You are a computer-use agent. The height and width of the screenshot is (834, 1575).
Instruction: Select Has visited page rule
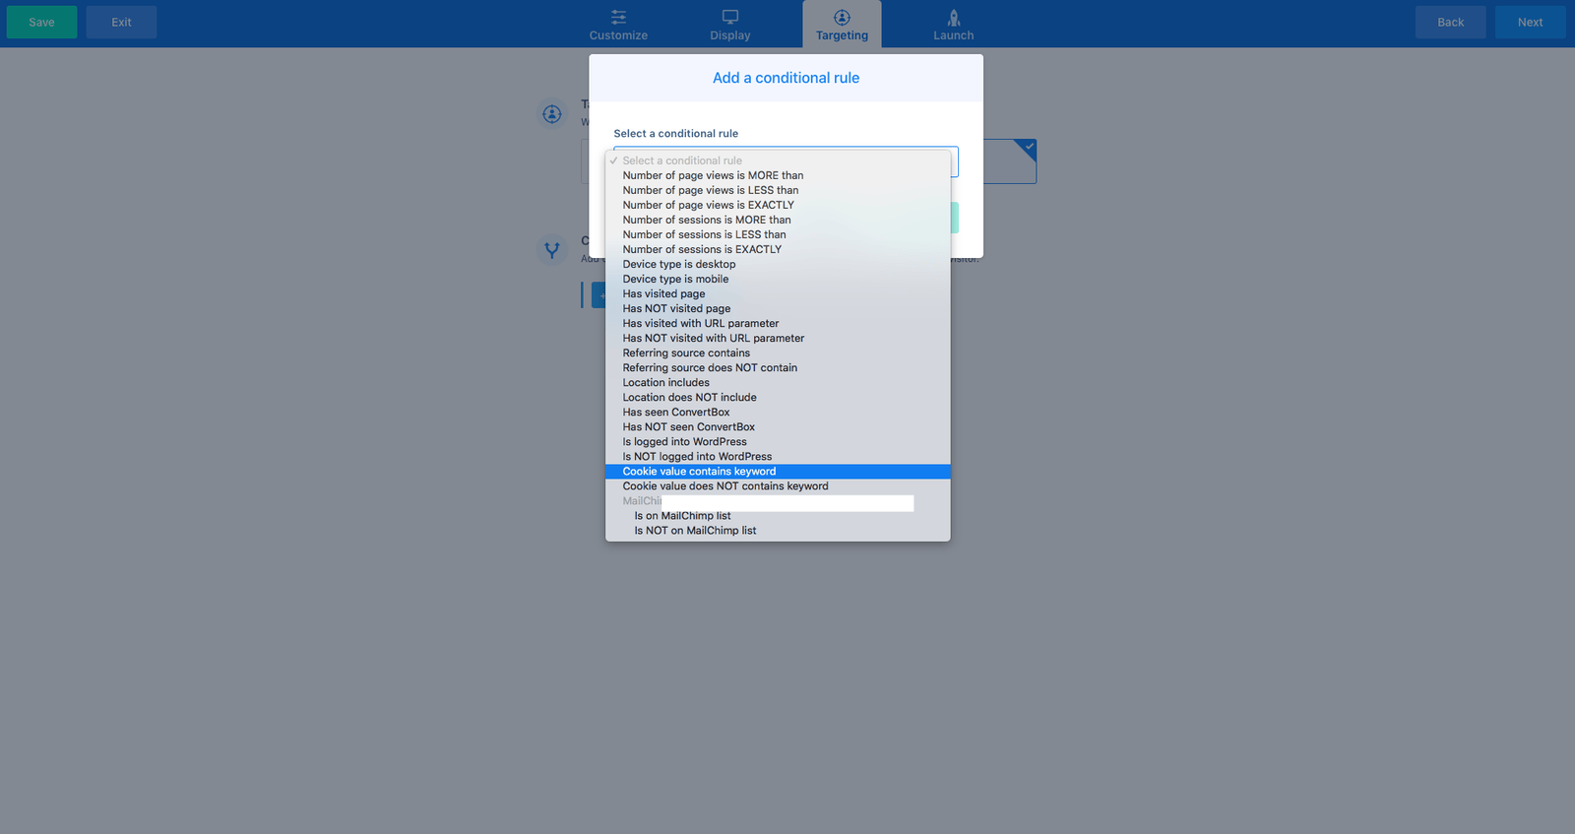(x=778, y=293)
